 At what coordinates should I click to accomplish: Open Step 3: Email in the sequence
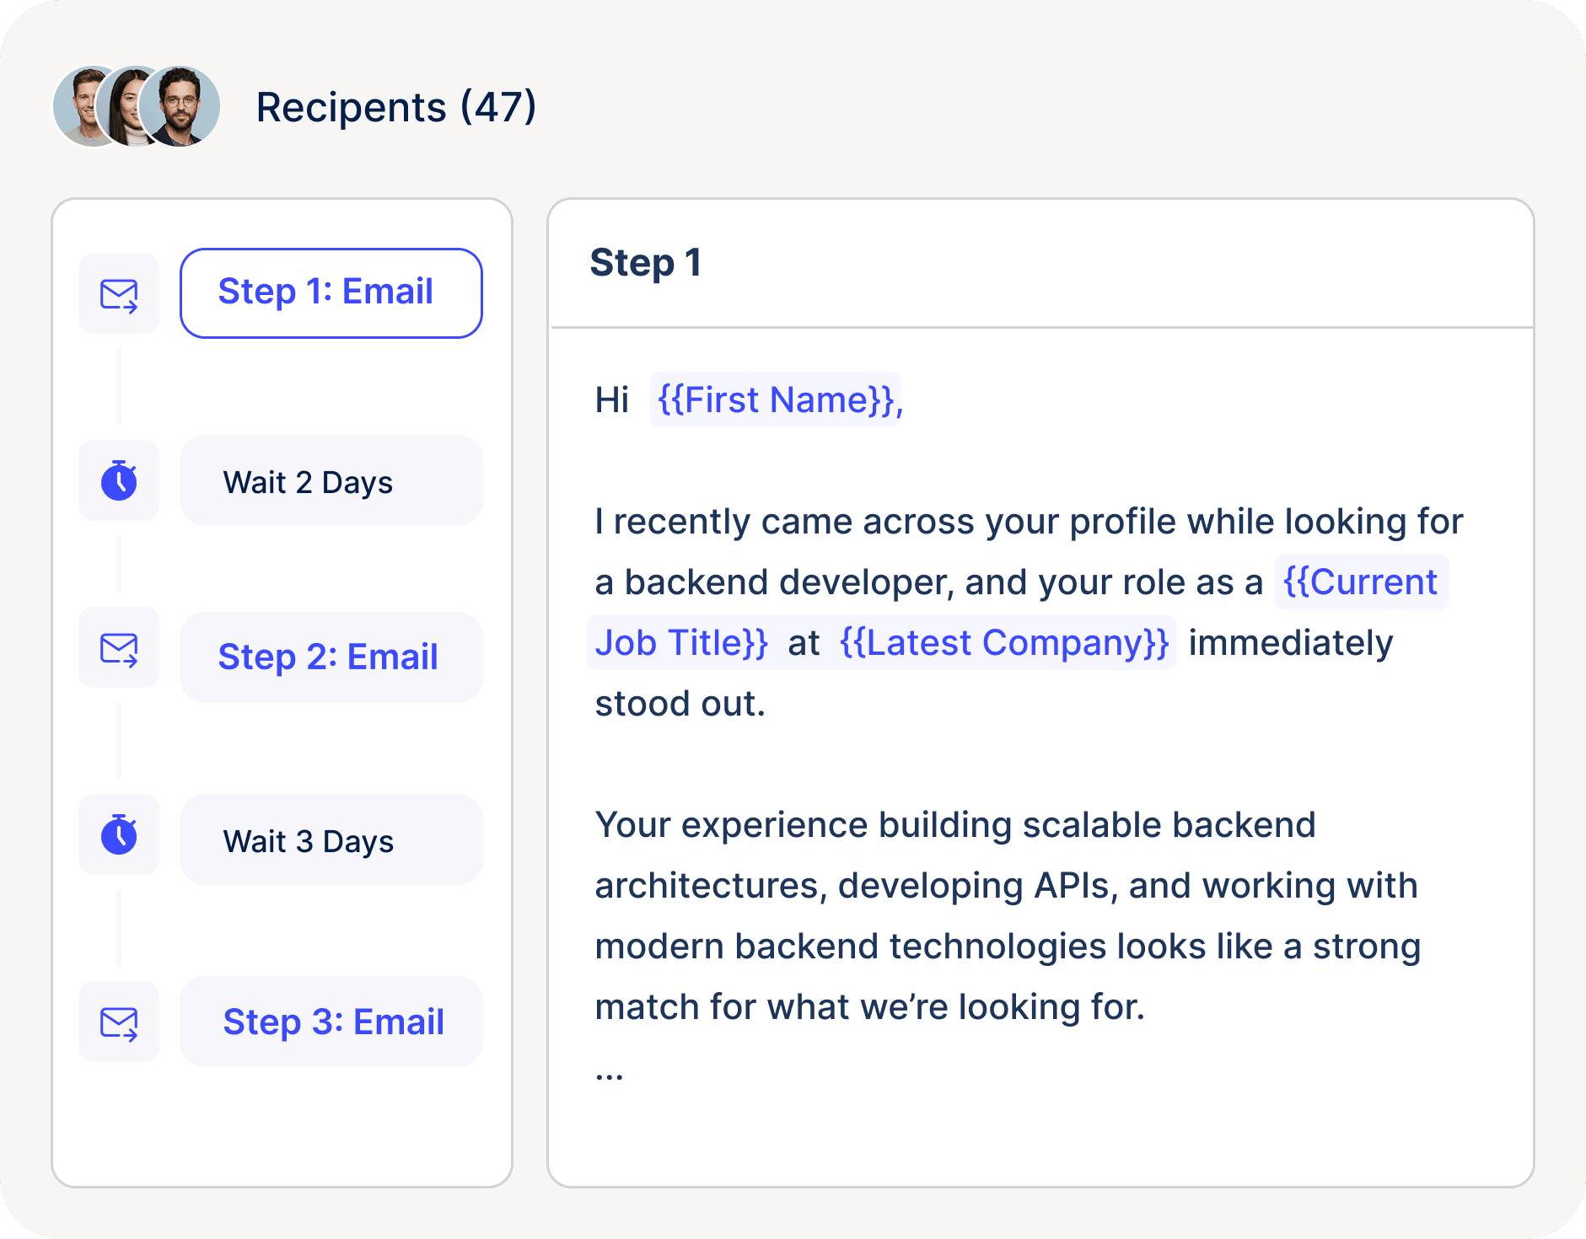[331, 1022]
